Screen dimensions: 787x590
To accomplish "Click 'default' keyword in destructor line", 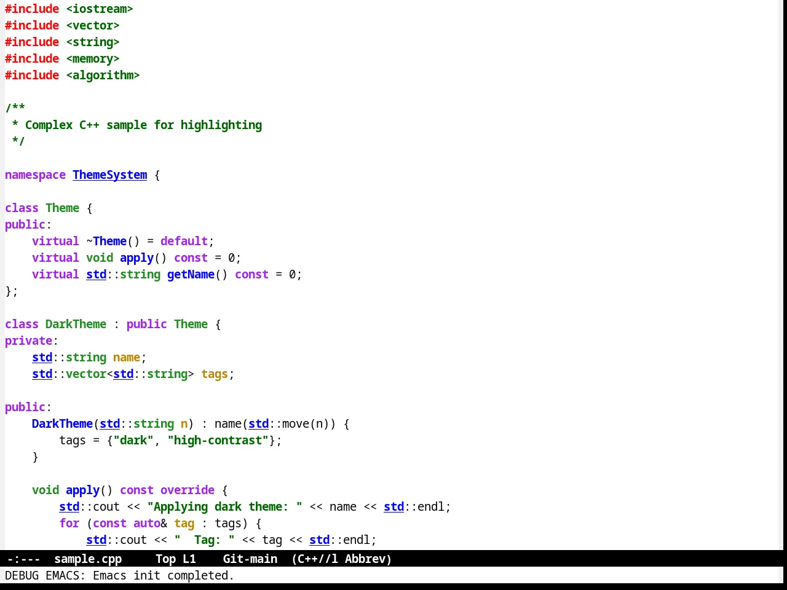I will 184,241.
